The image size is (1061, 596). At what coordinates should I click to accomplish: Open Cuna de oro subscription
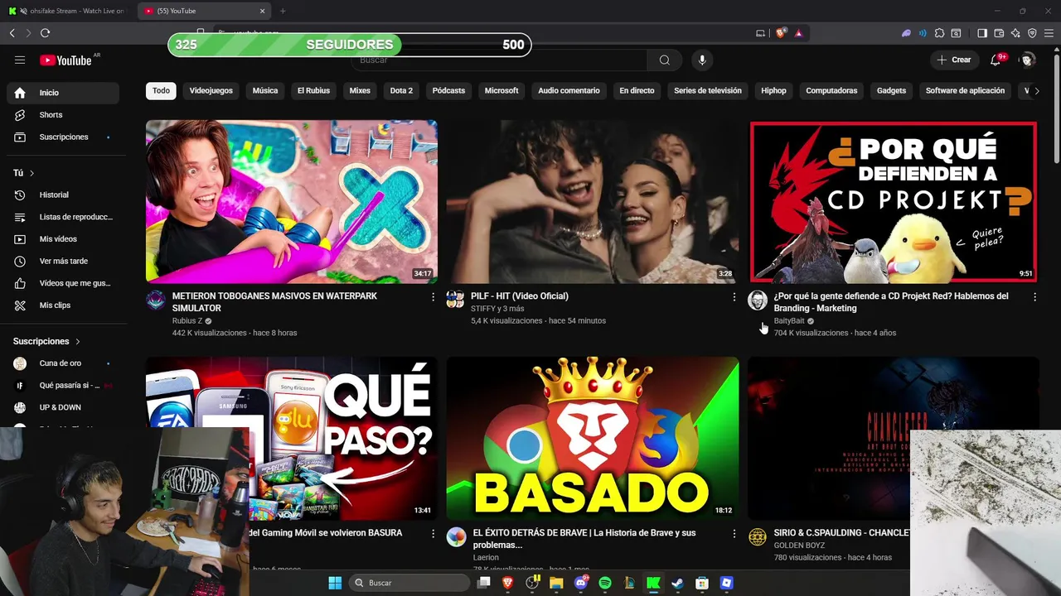[63, 363]
